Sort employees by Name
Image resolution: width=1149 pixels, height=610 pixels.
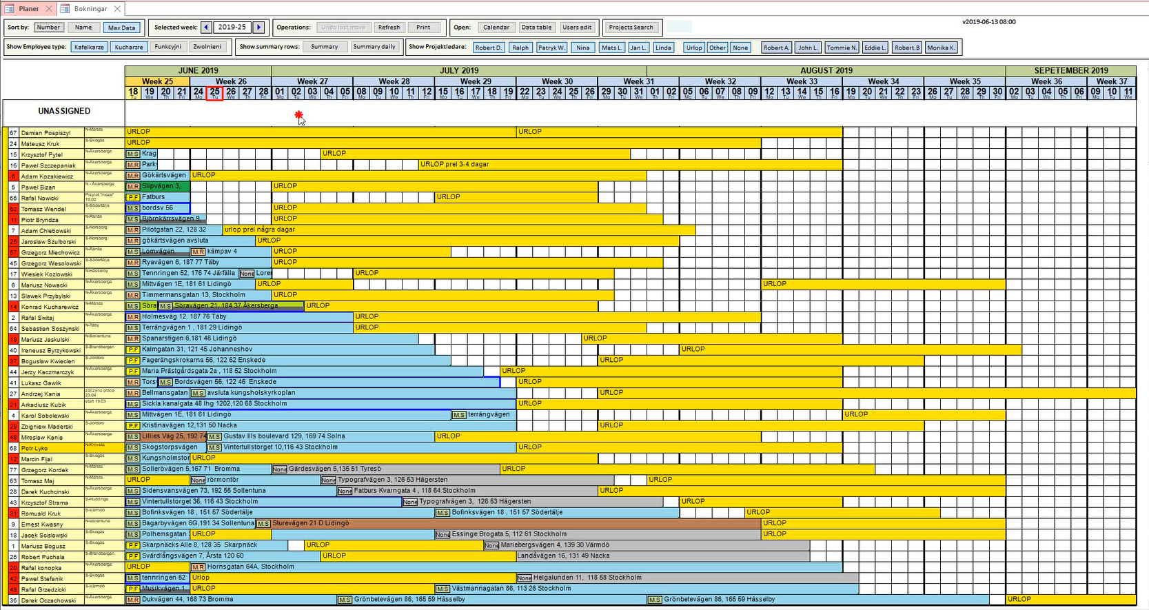pos(83,28)
